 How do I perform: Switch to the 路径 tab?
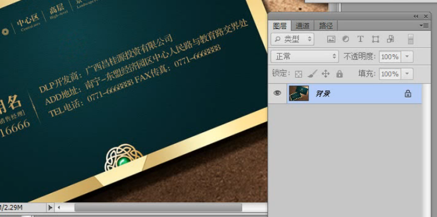coord(326,26)
